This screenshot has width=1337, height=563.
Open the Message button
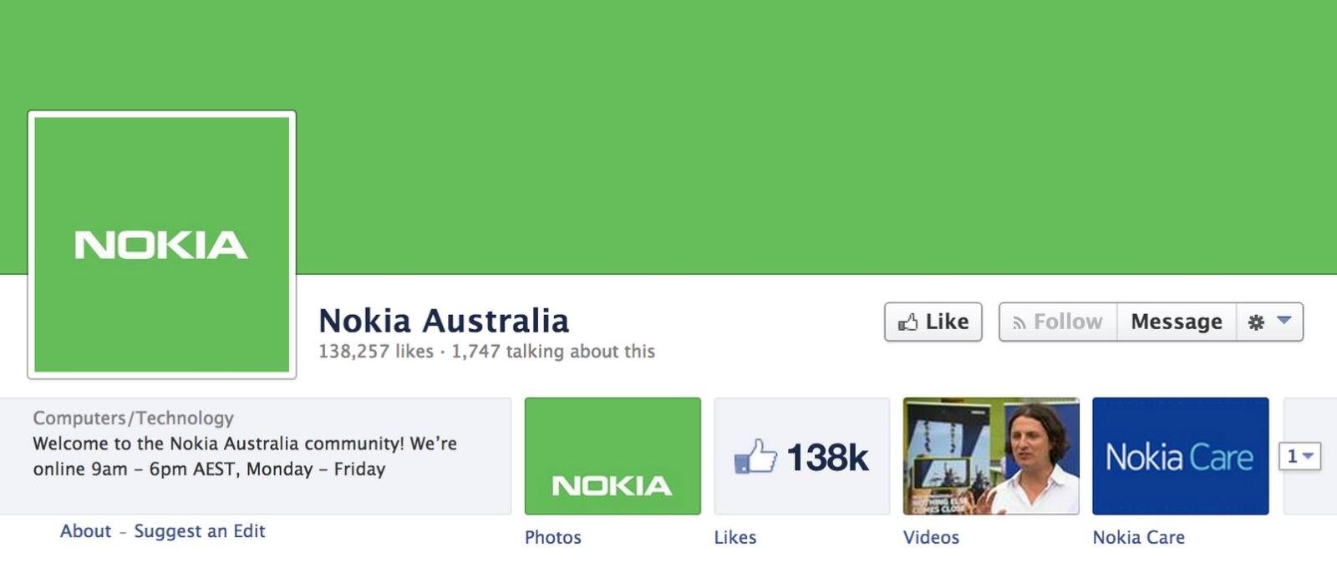coord(1177,322)
